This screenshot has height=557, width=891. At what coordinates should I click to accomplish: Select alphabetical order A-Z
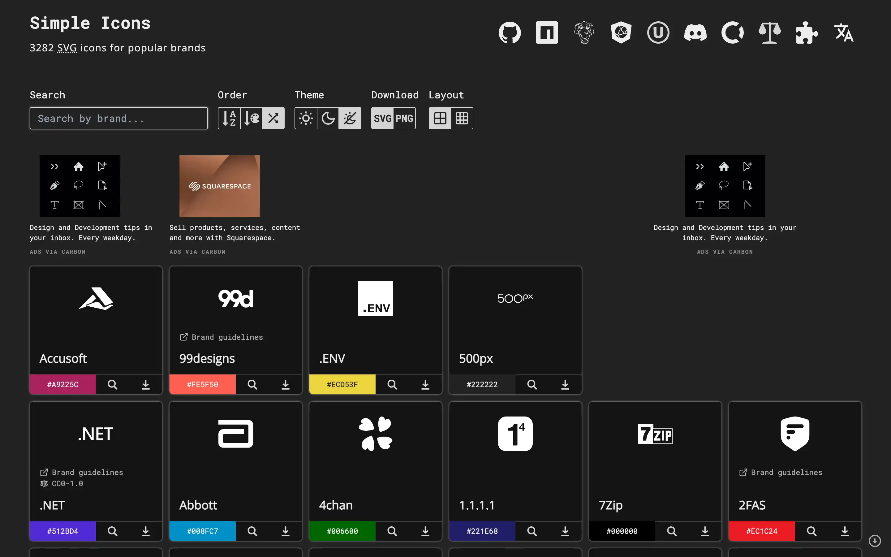[x=229, y=118]
